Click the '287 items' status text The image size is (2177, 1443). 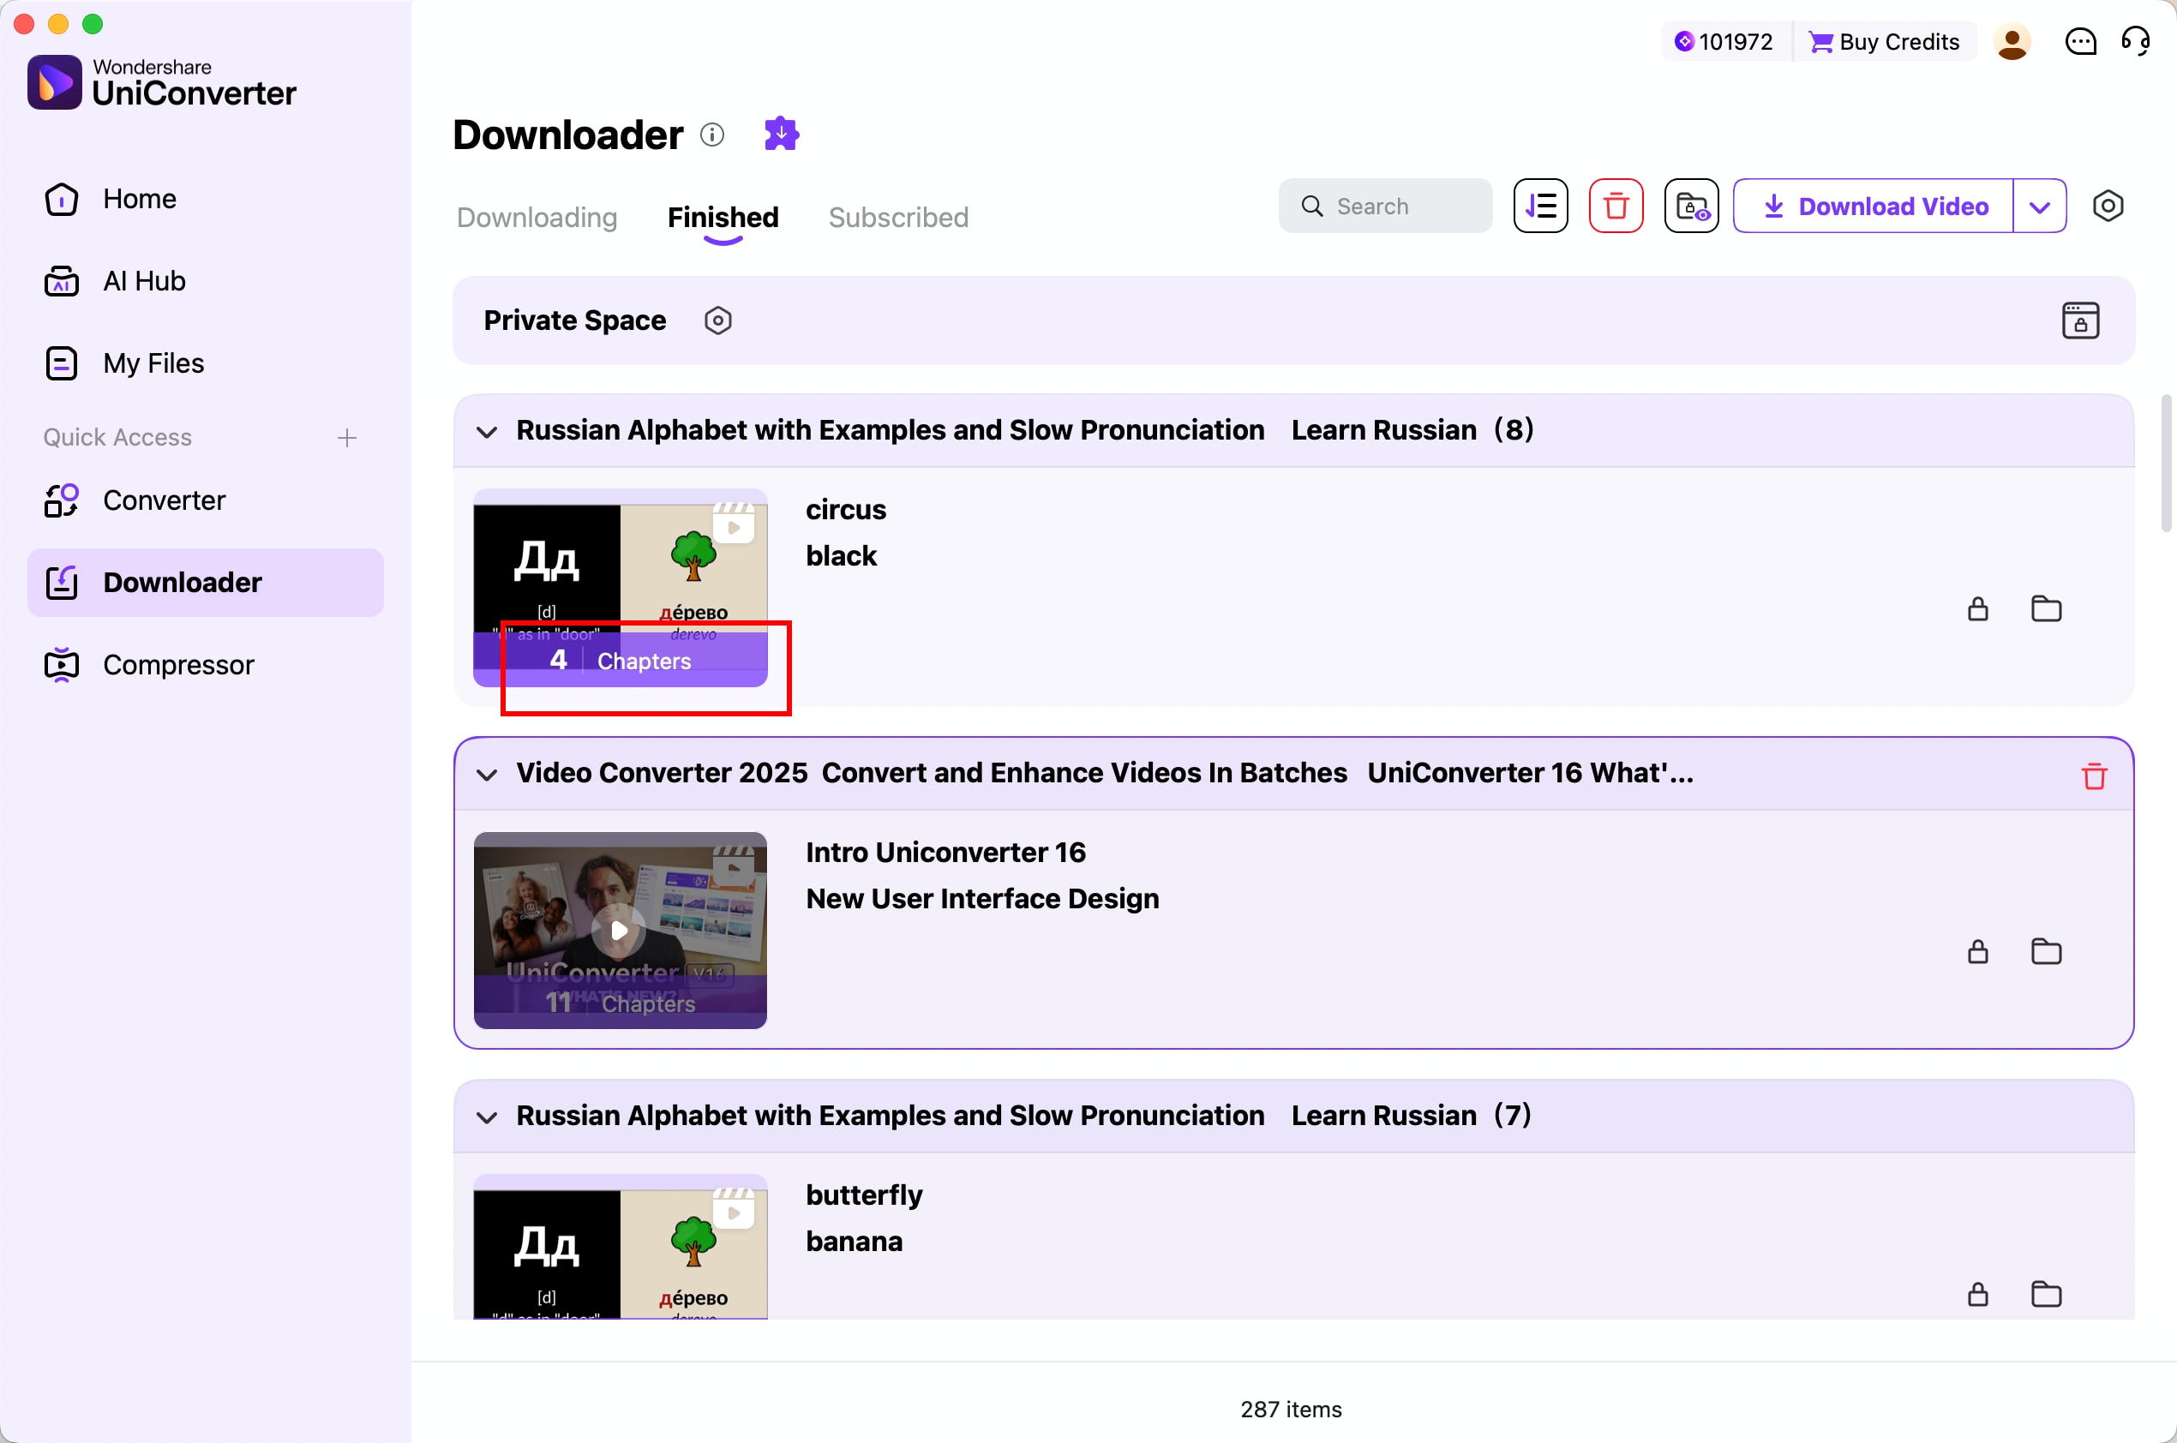point(1291,1410)
